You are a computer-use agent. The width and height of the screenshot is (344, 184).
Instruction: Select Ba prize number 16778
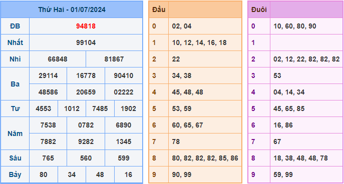pyautogui.click(x=86, y=76)
